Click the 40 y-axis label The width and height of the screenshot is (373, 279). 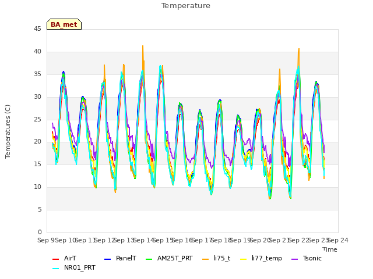(x=37, y=51)
